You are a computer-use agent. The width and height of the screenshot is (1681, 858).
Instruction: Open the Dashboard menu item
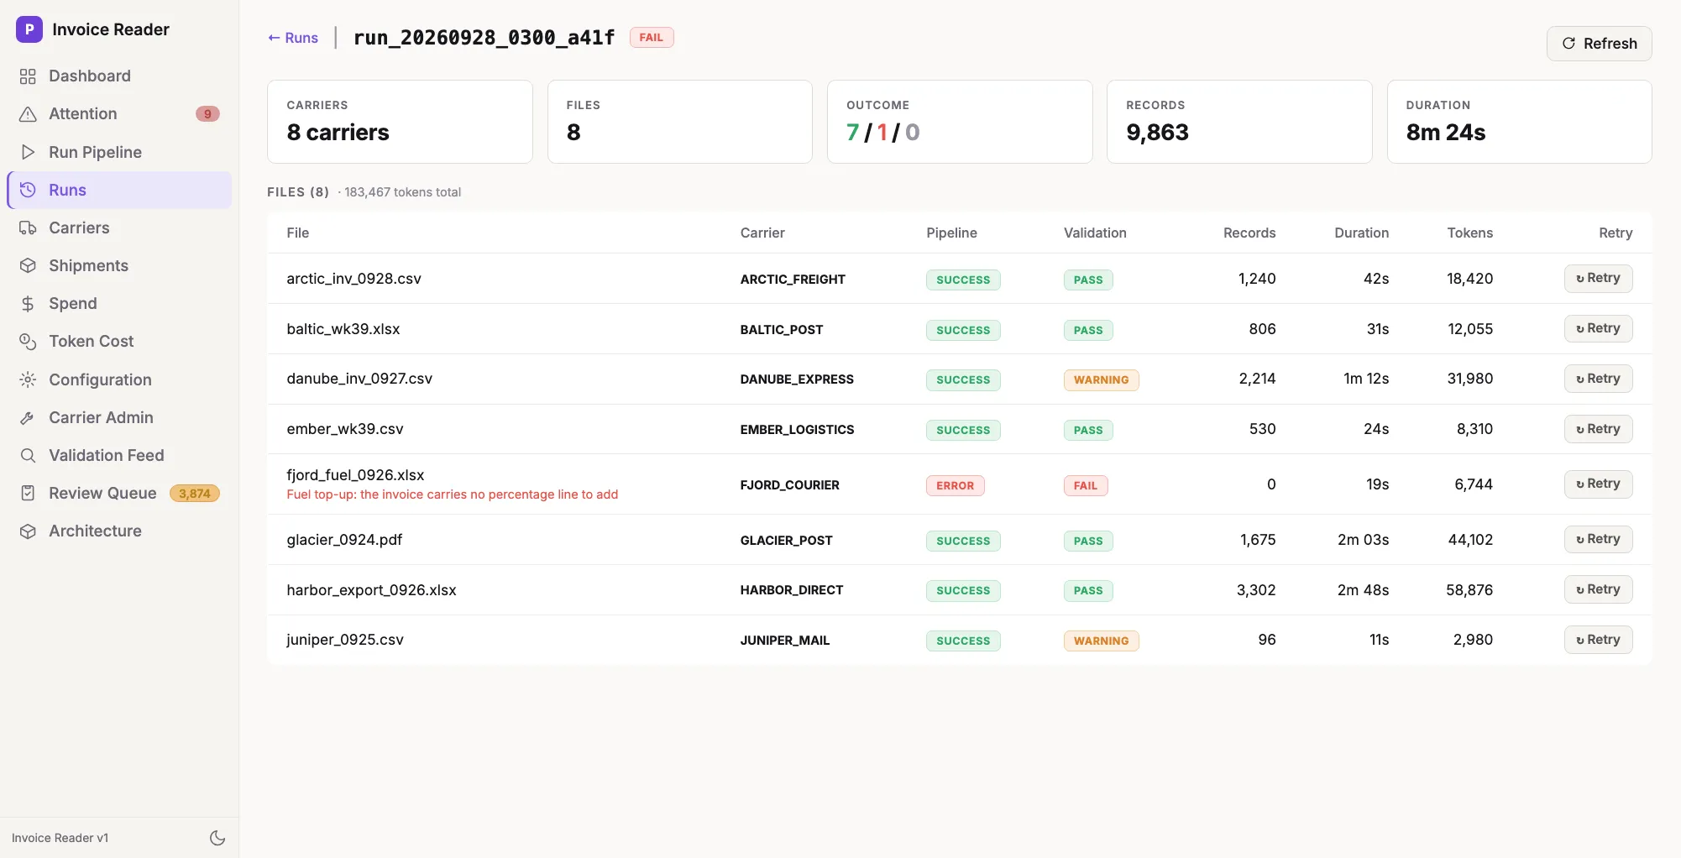tap(119, 76)
